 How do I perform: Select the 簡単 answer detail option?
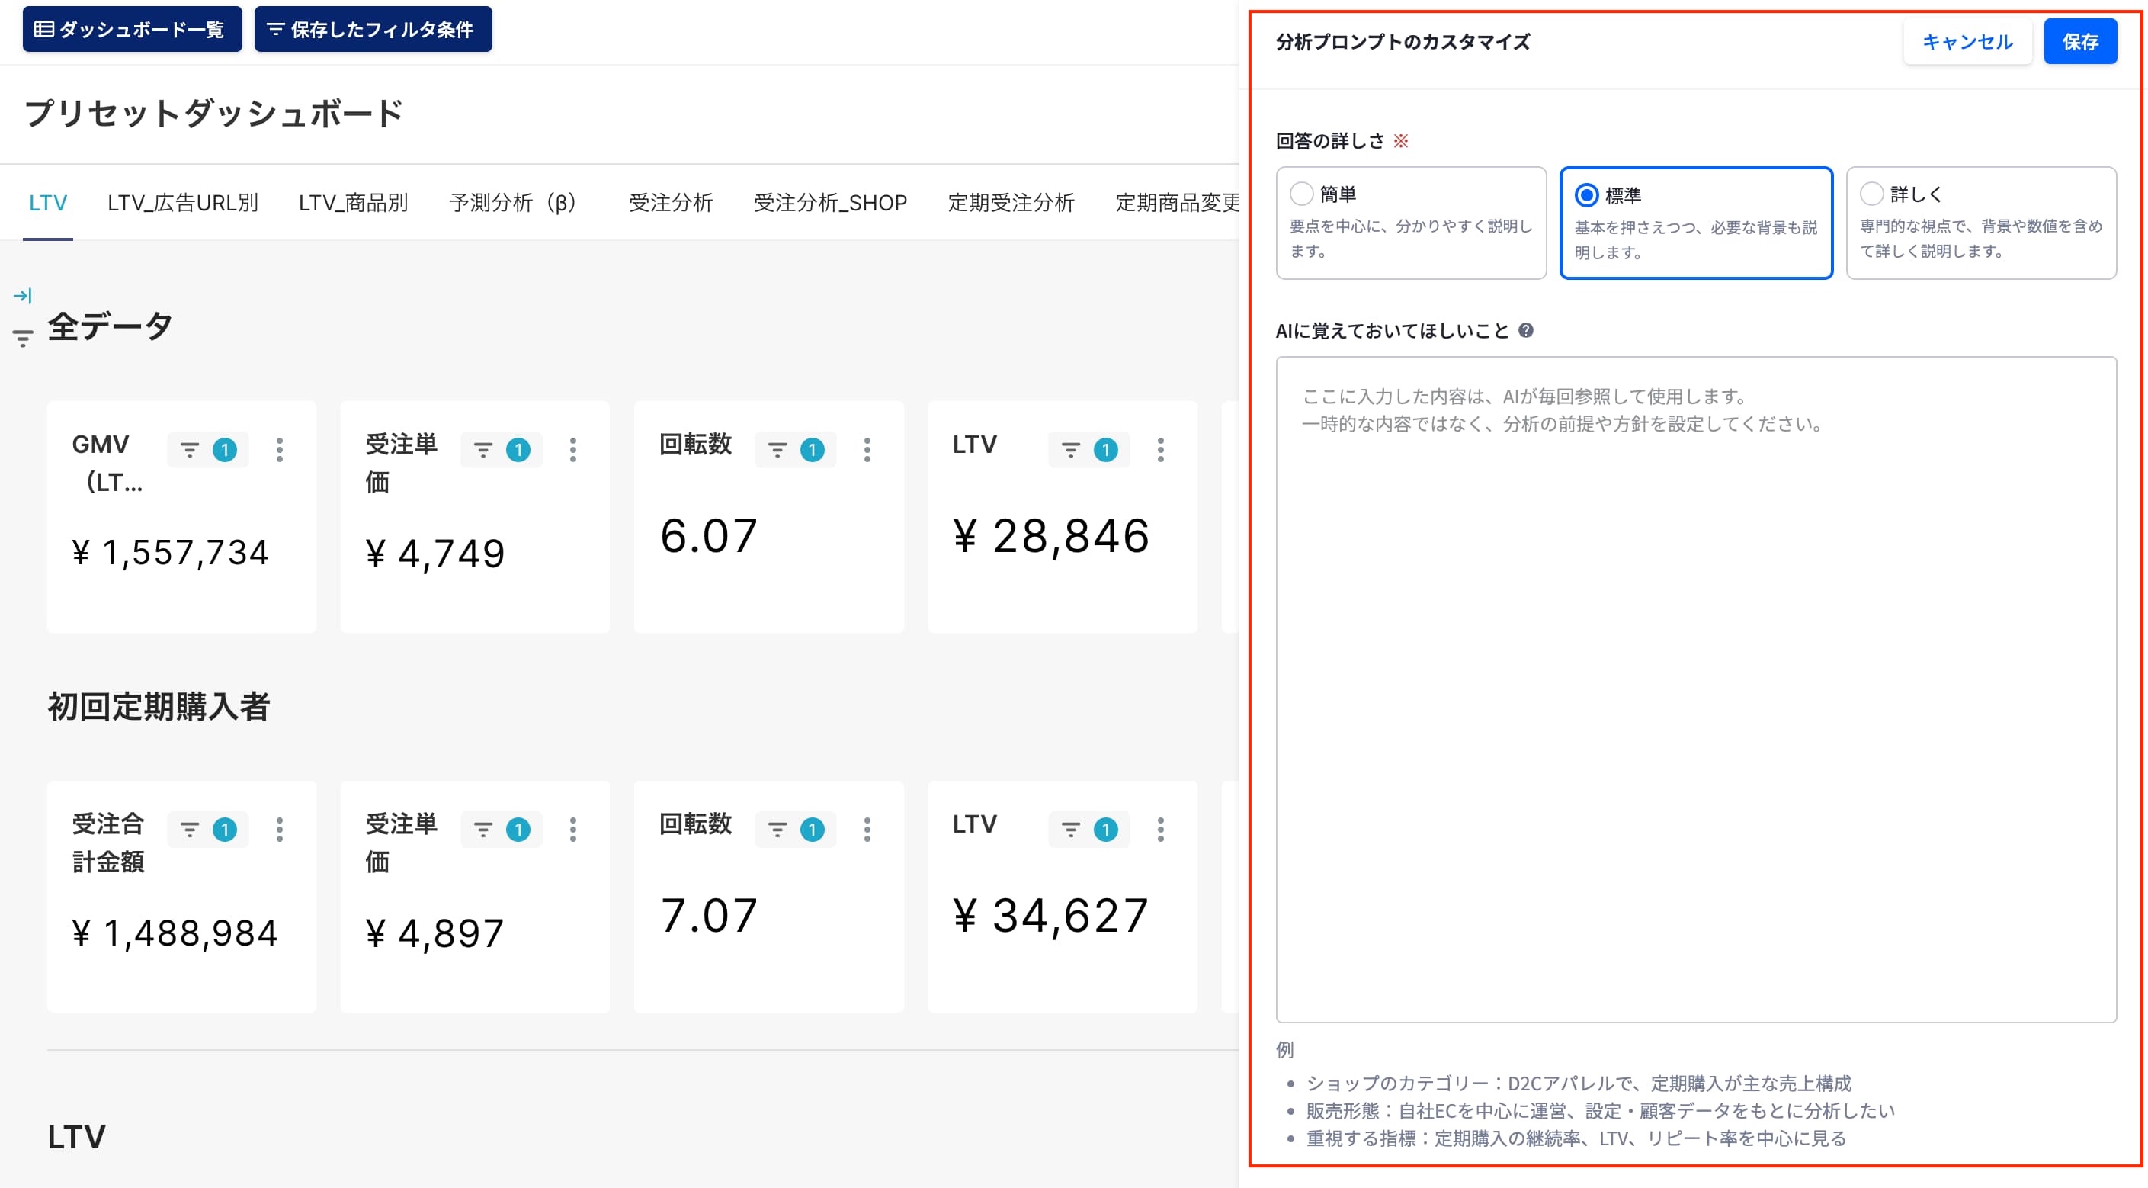pos(1411,223)
